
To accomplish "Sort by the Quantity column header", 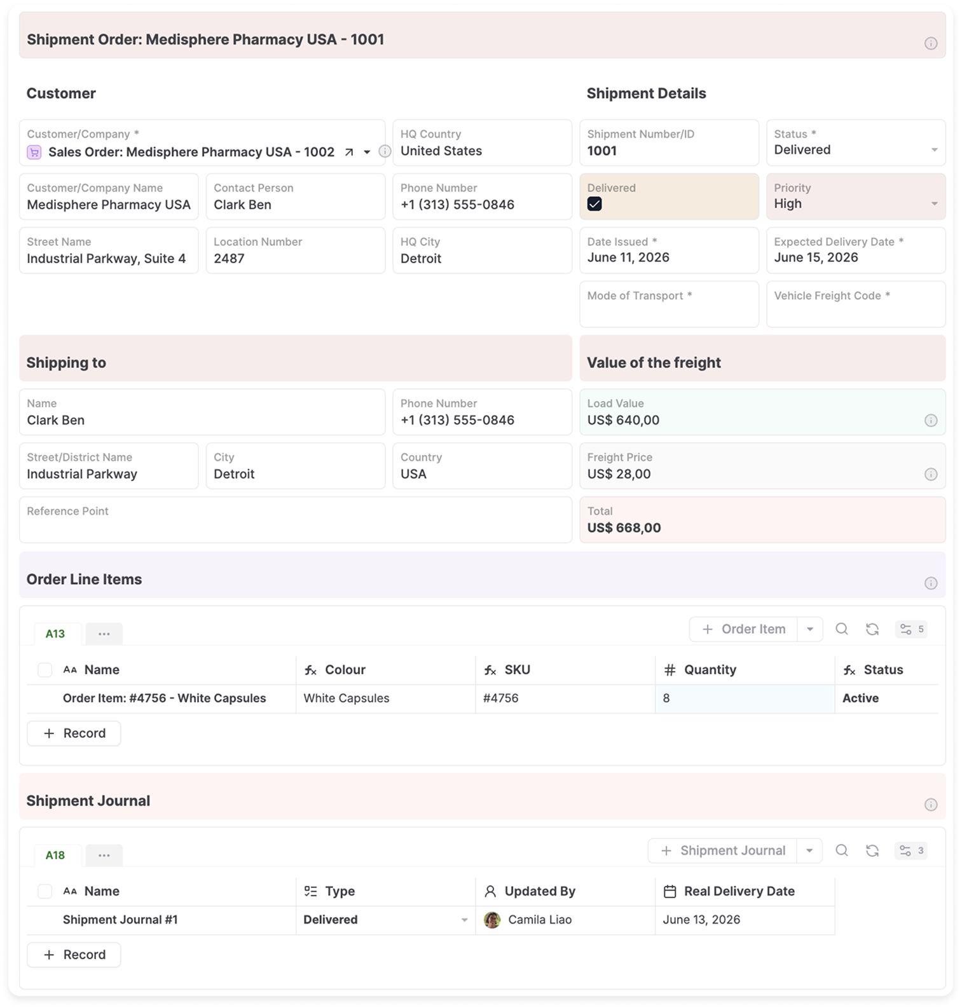I will 745,670.
